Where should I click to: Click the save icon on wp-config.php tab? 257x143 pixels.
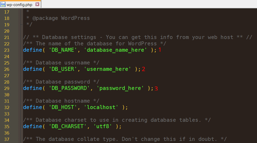(3, 4)
